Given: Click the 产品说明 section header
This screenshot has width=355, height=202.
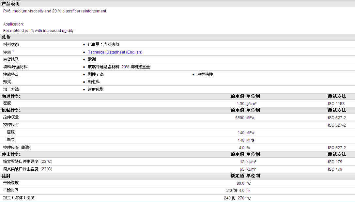Looking at the screenshot, I should point(11,4).
